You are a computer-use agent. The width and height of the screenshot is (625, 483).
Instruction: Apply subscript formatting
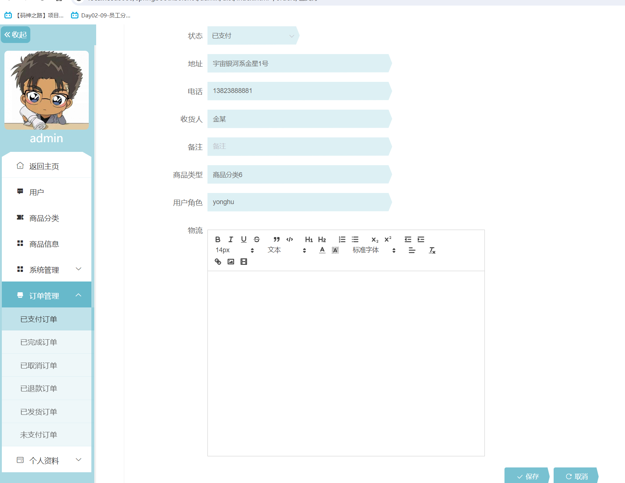coord(375,239)
